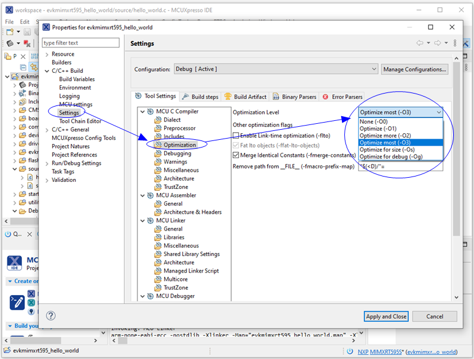474x359 pixels.
Task: Click the evkmimxr...o_world status bar link
Action: pos(431,352)
